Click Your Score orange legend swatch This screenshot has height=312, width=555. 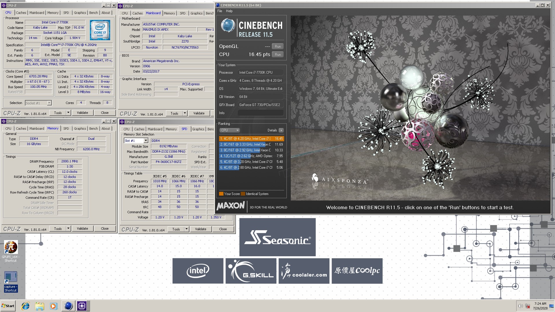pyautogui.click(x=221, y=194)
